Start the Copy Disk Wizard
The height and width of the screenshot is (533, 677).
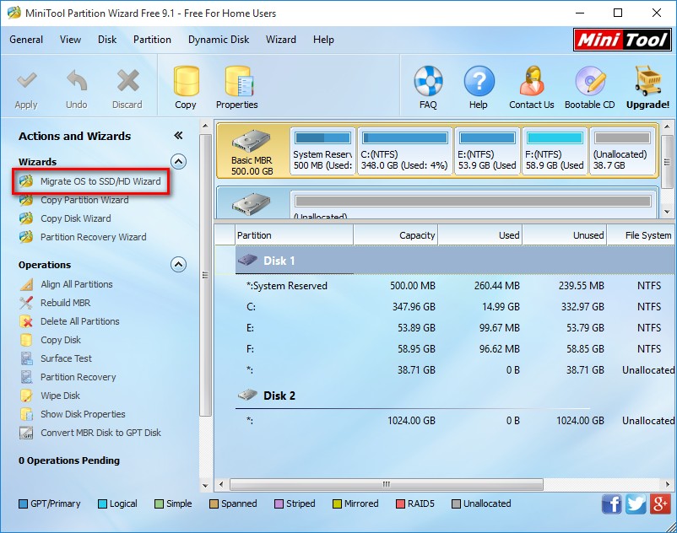point(76,218)
